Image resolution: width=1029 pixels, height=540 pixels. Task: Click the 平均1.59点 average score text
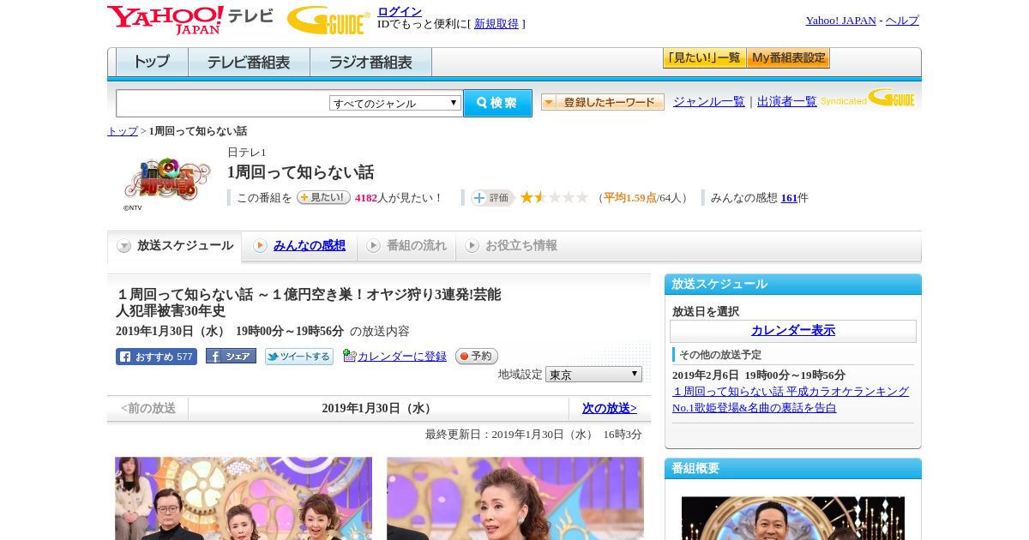click(629, 198)
